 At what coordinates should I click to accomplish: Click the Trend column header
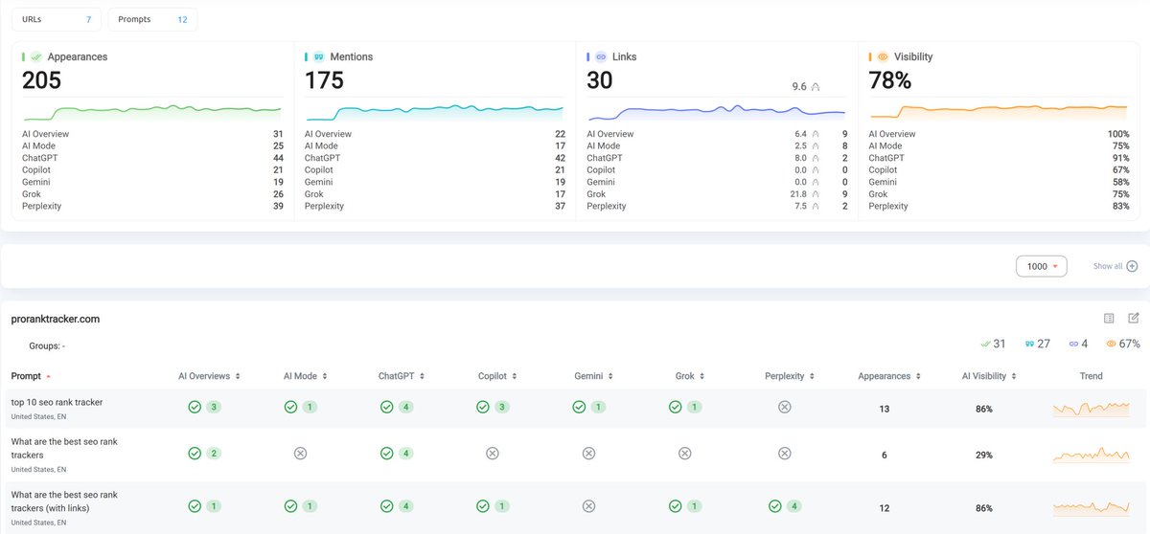[1092, 376]
